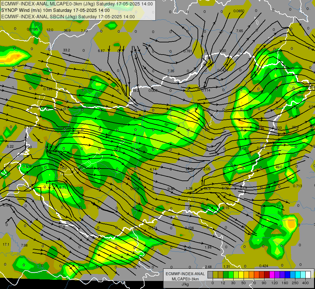Image resolution: width=315 pixels, height=289 pixels.
Task: Pick the pure blue legend swatch
Action: click(287, 275)
